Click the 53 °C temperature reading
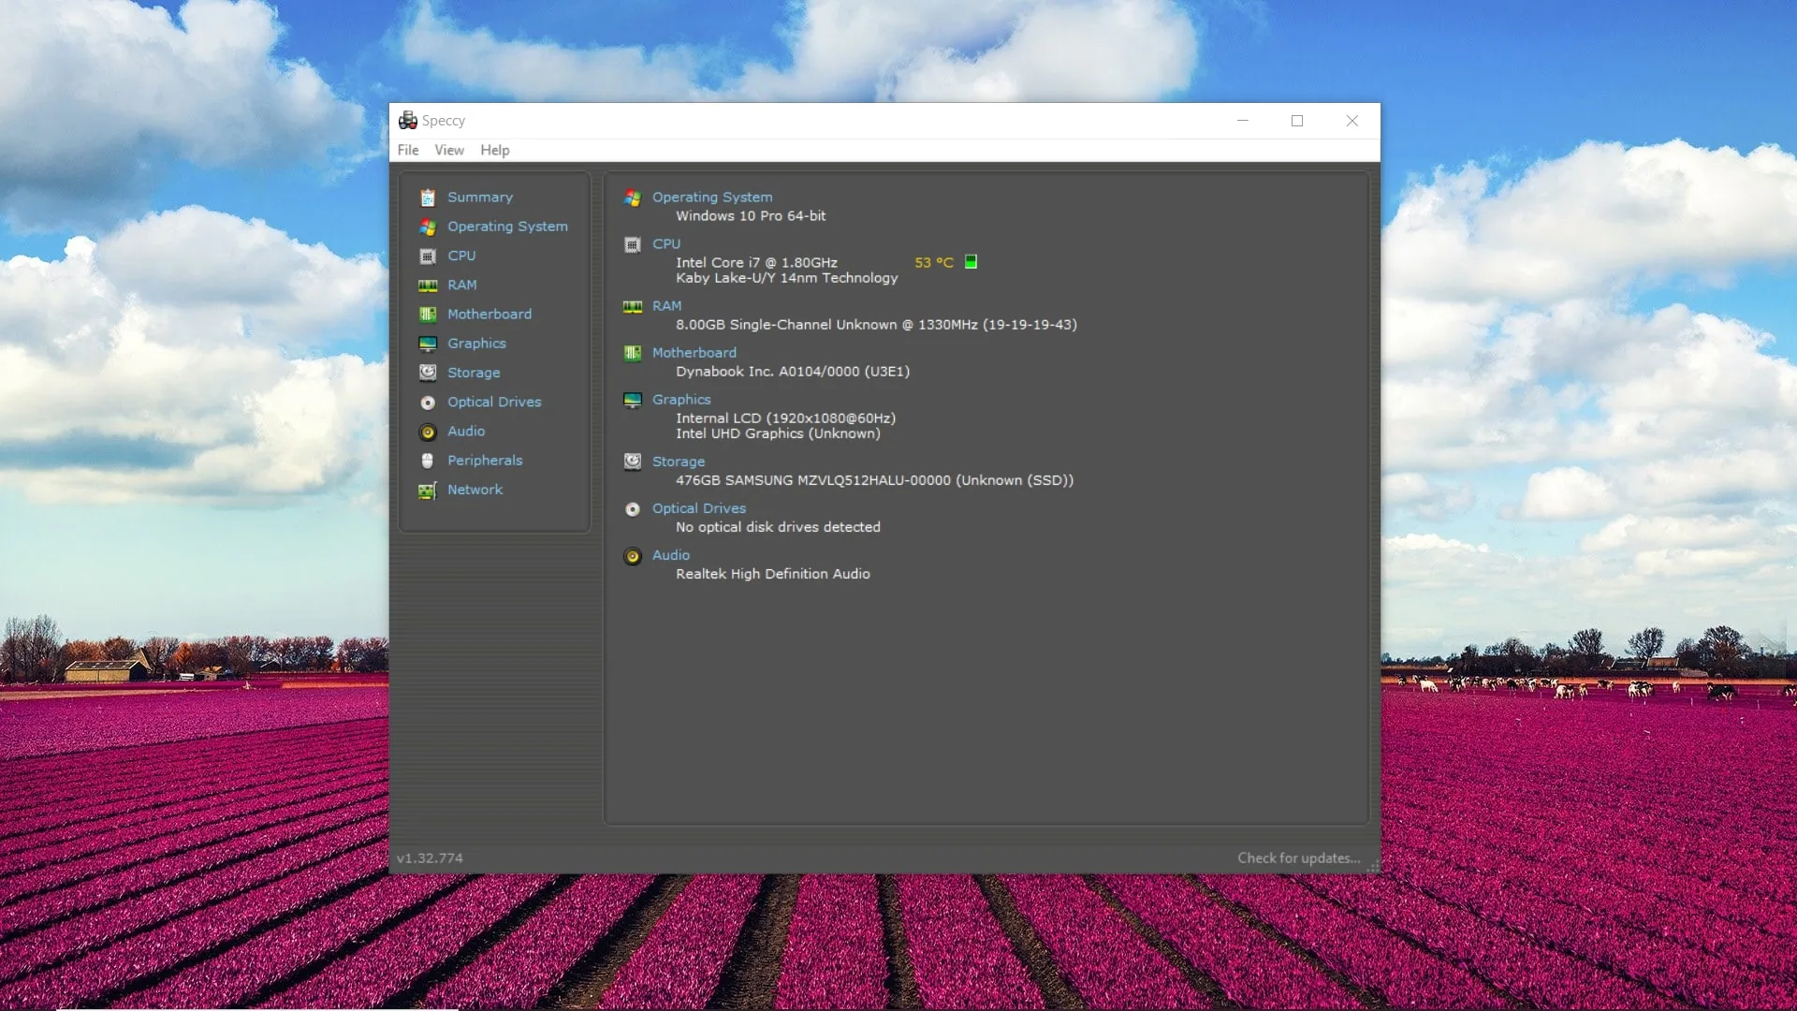The width and height of the screenshot is (1797, 1011). click(x=934, y=263)
